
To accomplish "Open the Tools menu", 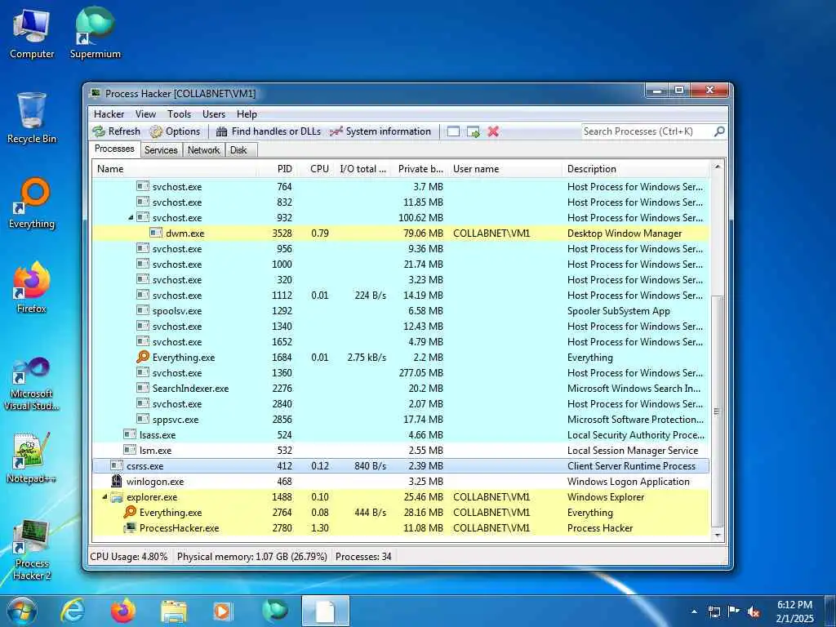I will coord(179,114).
